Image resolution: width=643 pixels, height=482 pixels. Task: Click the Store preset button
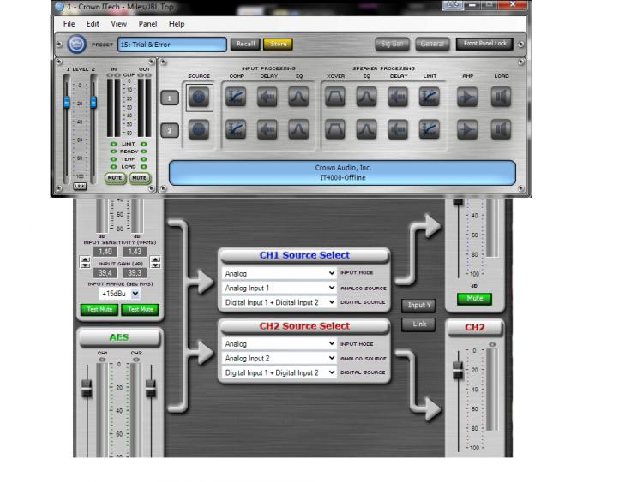[x=278, y=45]
